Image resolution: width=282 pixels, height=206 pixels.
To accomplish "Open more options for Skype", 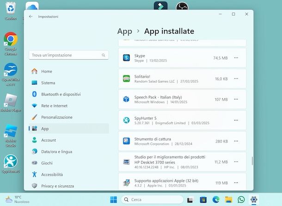I will pyautogui.click(x=236, y=58).
